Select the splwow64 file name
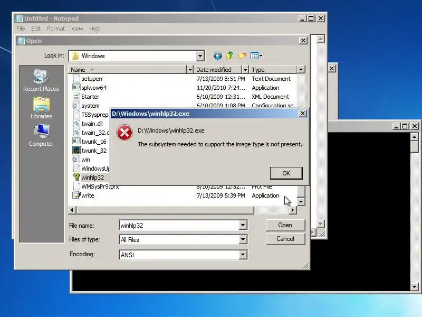Image resolution: width=422 pixels, height=317 pixels. click(94, 88)
